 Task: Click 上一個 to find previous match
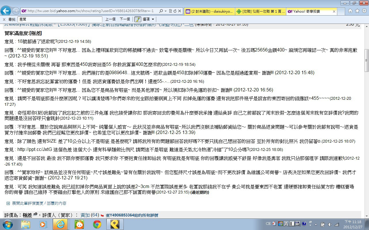(110, 19)
